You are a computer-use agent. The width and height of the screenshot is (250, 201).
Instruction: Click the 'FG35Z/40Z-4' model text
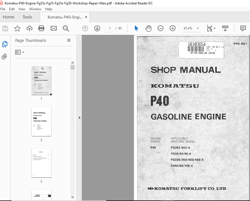(180, 148)
